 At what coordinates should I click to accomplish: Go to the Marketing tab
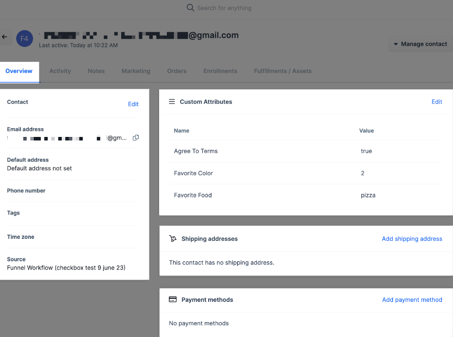(x=136, y=71)
